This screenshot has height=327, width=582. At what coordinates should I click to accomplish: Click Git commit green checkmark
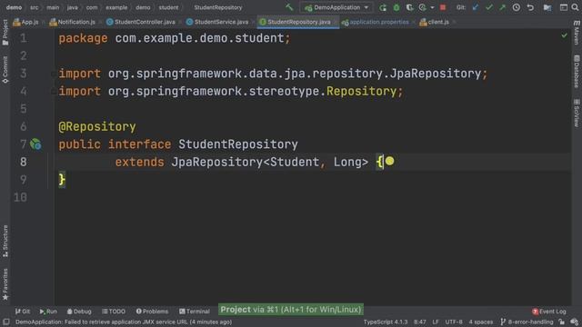click(x=489, y=7)
